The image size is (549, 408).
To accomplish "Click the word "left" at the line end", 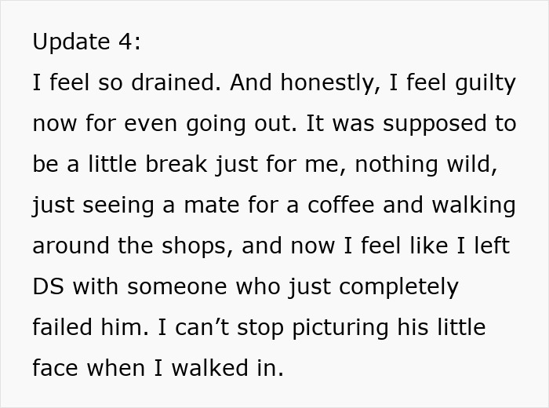I will 492,246.
